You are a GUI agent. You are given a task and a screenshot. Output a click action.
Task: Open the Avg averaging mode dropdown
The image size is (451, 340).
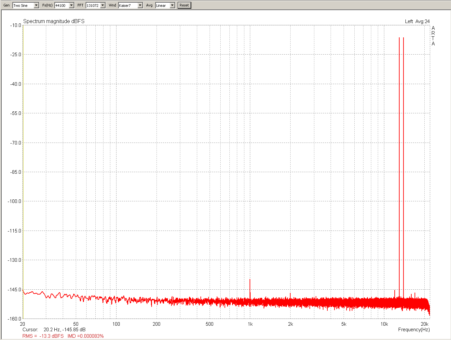tap(165, 5)
